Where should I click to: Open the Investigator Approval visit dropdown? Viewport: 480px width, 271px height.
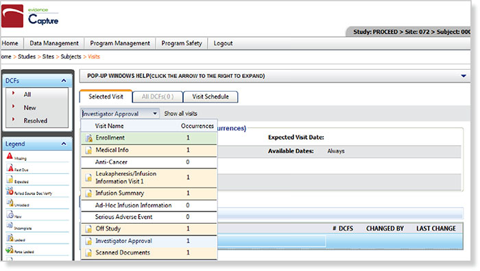point(155,114)
